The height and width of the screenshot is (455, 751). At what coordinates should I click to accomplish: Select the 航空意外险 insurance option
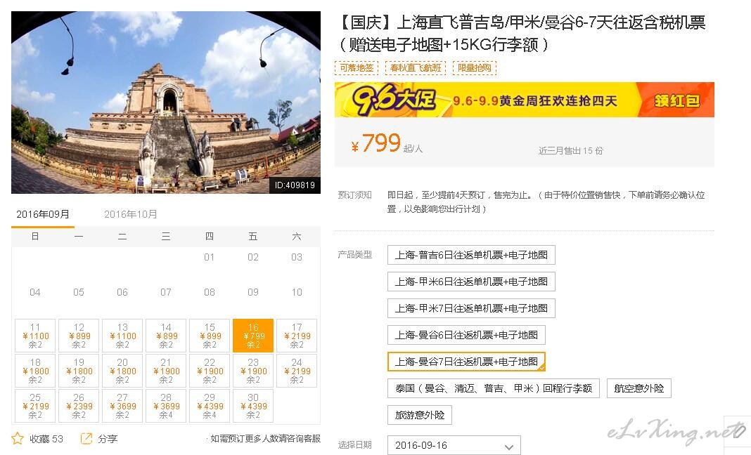[x=639, y=388]
